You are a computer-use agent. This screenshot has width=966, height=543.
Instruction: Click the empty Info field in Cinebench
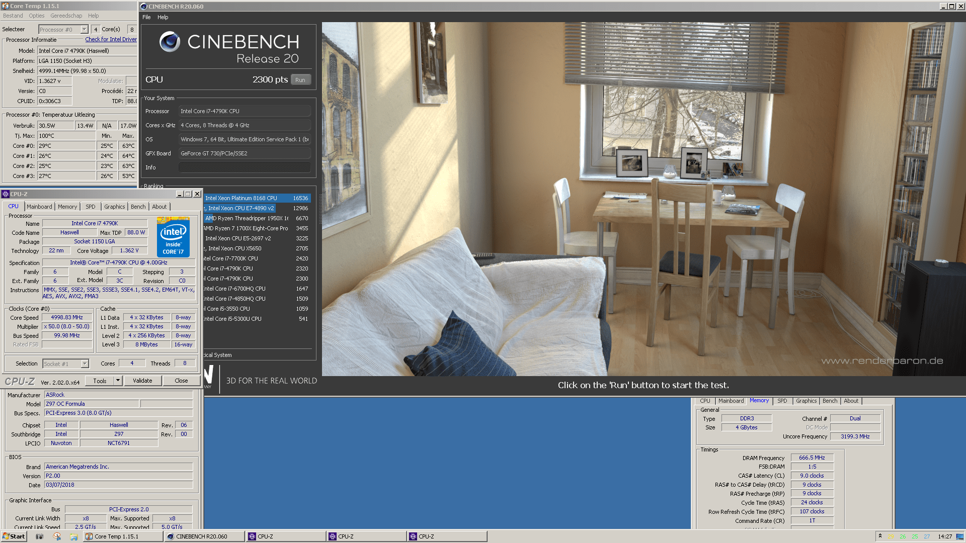coord(245,167)
